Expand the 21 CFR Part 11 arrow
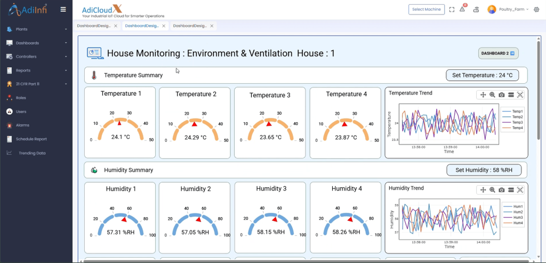This screenshot has width=546, height=263. [66, 84]
